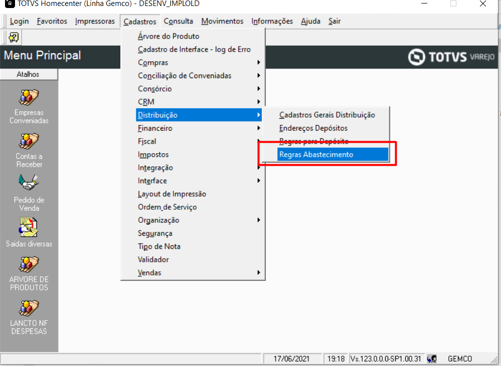Click the Menu Principal heading
This screenshot has height=366, width=501.
(42, 55)
